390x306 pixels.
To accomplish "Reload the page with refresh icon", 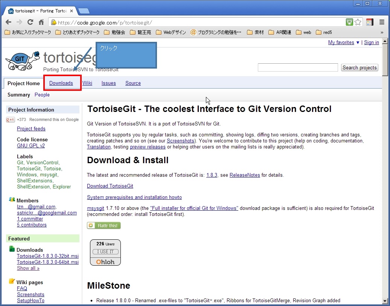I will click(x=30, y=22).
